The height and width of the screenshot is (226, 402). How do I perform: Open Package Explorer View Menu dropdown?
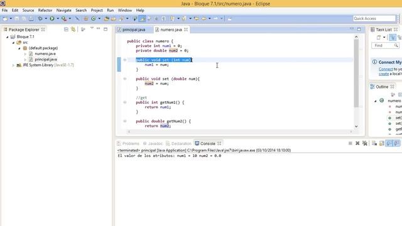pos(92,28)
